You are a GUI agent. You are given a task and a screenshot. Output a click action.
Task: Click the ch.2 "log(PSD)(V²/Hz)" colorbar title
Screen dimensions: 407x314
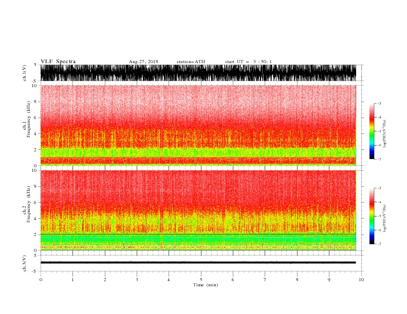click(x=384, y=219)
